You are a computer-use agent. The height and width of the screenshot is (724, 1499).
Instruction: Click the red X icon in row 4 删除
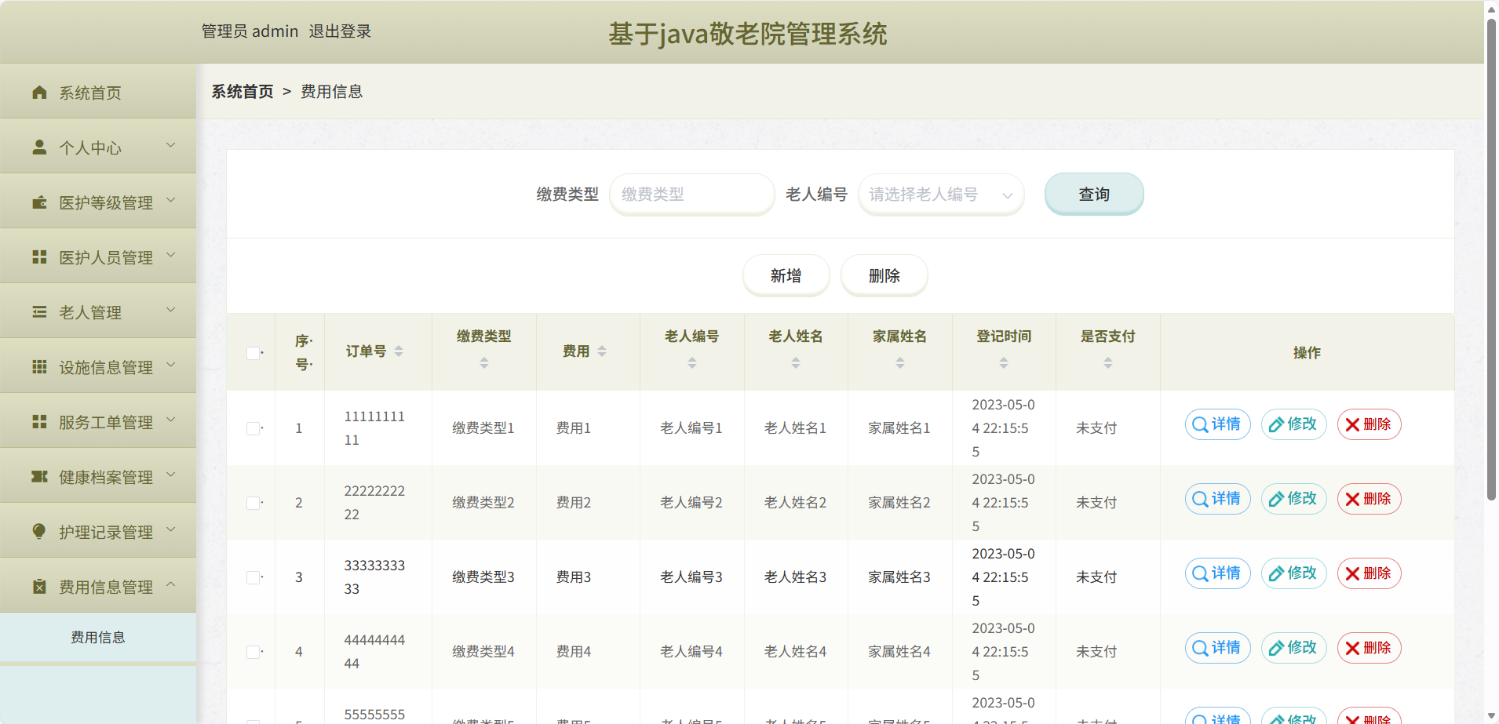pyautogui.click(x=1352, y=648)
